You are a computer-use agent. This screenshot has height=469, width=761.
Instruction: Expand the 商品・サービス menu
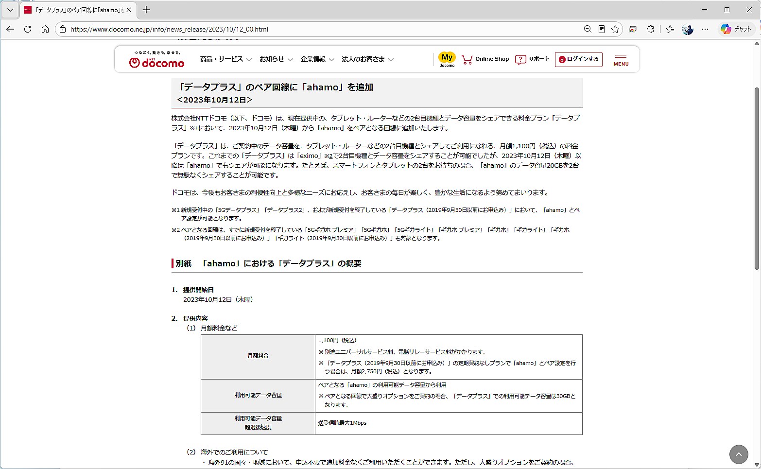[225, 59]
